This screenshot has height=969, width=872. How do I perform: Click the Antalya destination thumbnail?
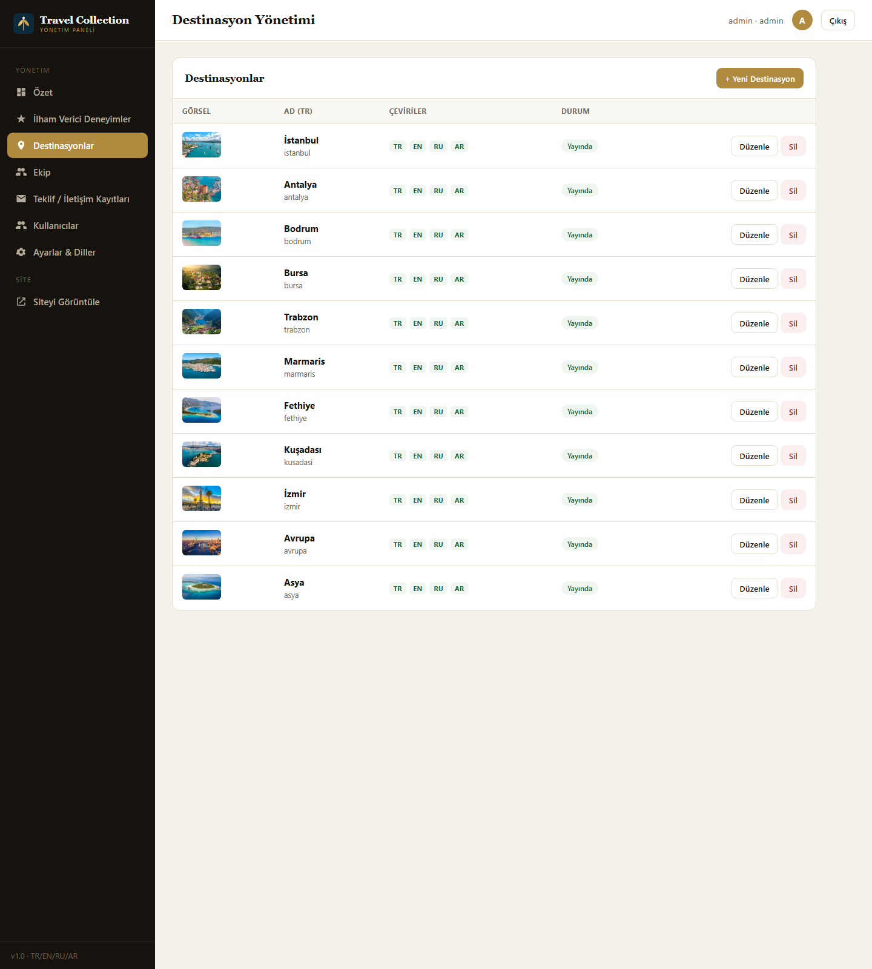(202, 189)
